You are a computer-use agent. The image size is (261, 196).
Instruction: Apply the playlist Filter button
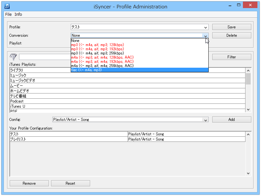tap(232, 57)
